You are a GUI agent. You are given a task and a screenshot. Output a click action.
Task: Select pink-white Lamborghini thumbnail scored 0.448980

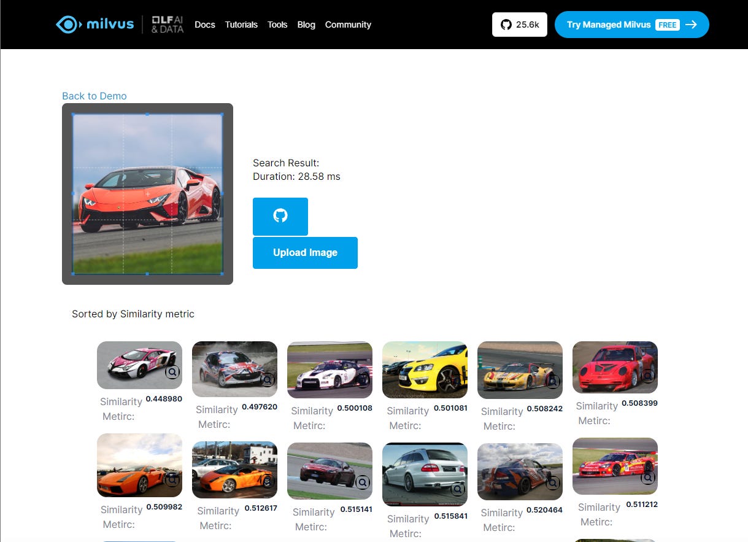click(x=139, y=365)
